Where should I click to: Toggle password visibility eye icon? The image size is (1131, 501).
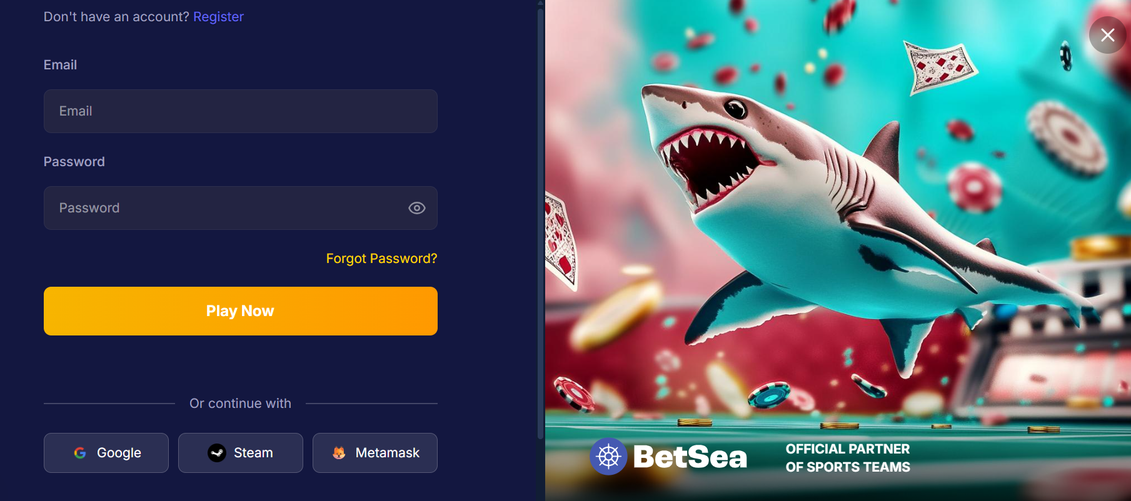tap(417, 208)
